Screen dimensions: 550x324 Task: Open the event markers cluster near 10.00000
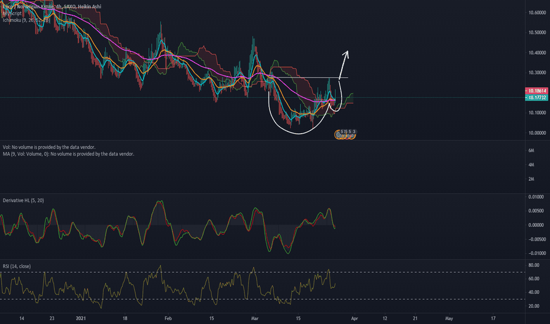345,134
